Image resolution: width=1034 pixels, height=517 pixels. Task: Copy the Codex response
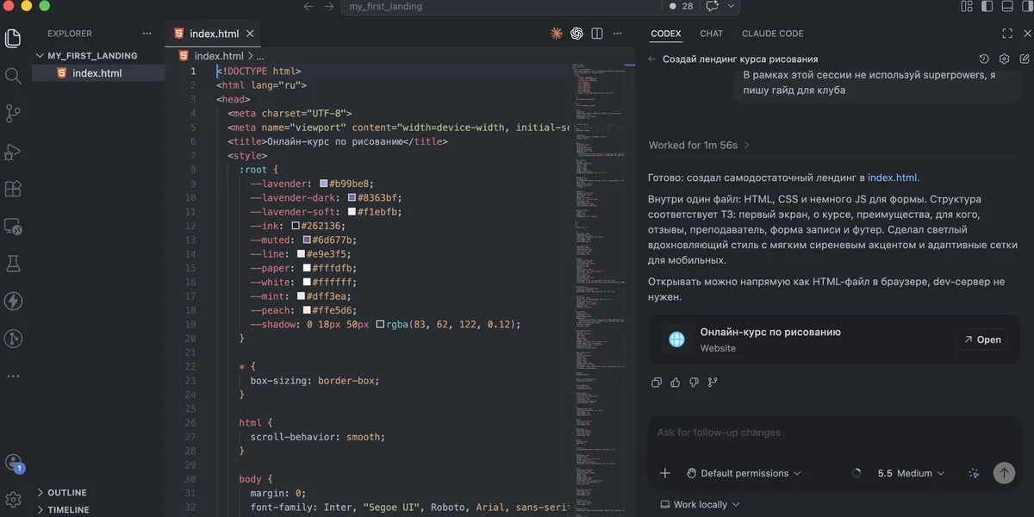coord(657,383)
